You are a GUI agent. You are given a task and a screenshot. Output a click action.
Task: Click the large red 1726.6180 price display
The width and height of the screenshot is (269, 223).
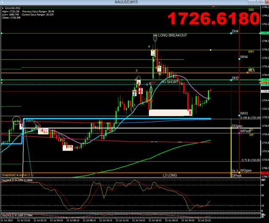214,18
